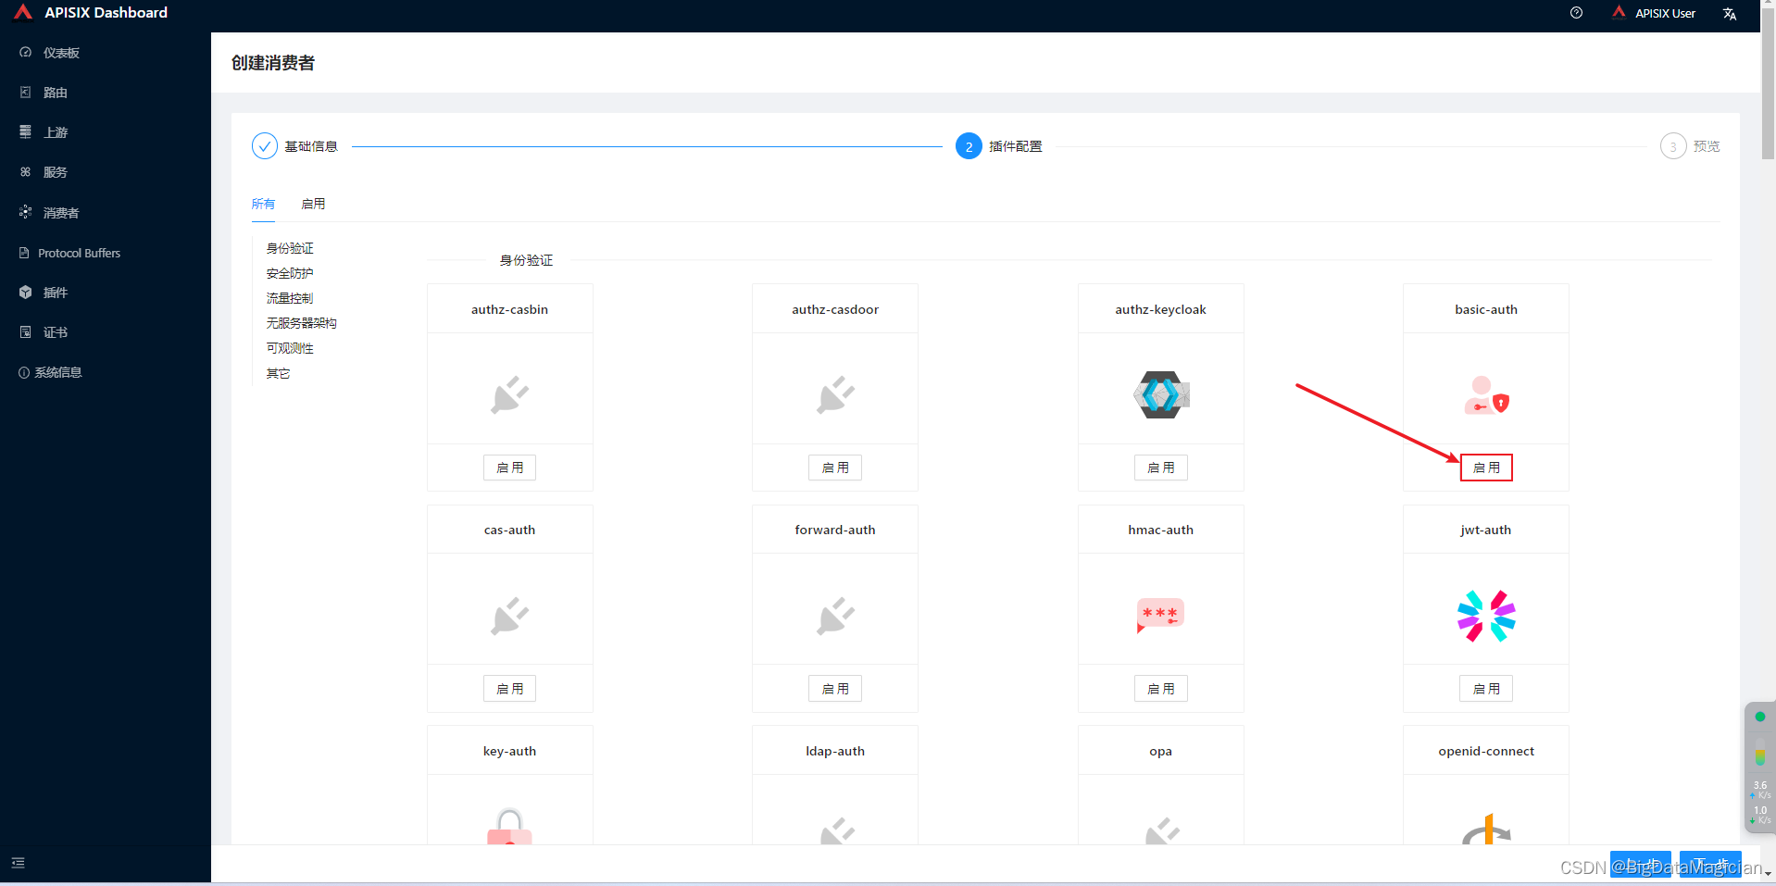This screenshot has height=886, width=1776.
Task: Click the authz-casbin plug icon
Action: [509, 395]
